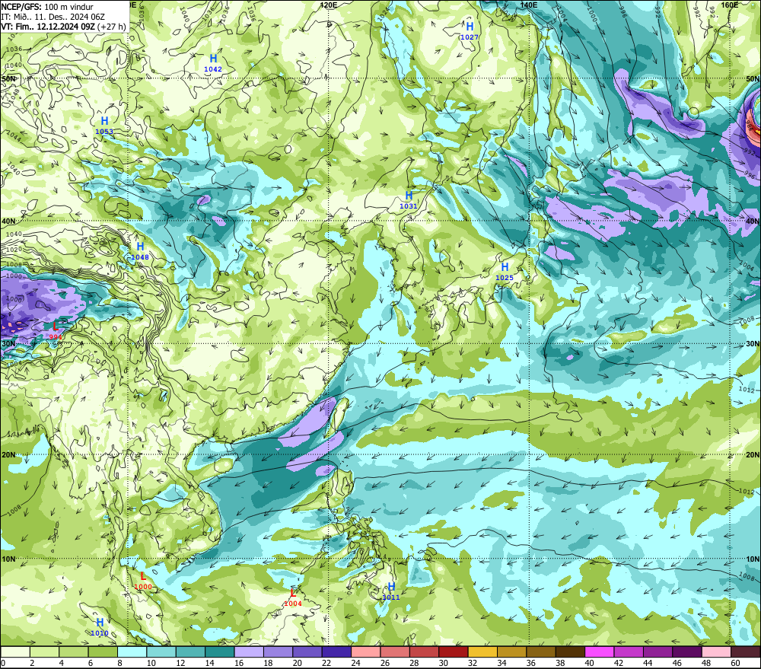Click the H 1042 high pressure marker
This screenshot has height=669, width=761.
(x=213, y=64)
